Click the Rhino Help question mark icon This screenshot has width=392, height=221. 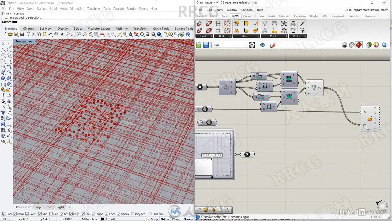(188, 34)
